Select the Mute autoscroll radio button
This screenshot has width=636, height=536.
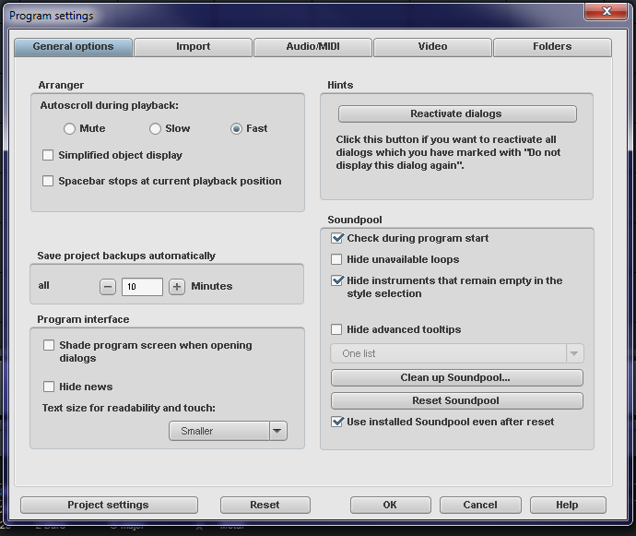(69, 129)
